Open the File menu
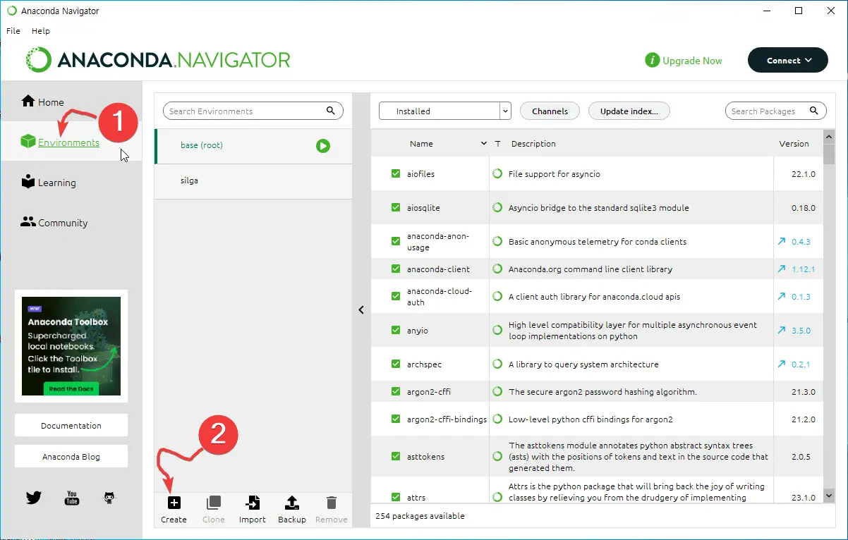 tap(13, 30)
